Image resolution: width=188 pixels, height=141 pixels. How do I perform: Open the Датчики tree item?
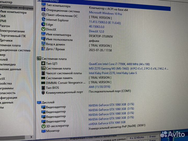[x=6, y=41]
